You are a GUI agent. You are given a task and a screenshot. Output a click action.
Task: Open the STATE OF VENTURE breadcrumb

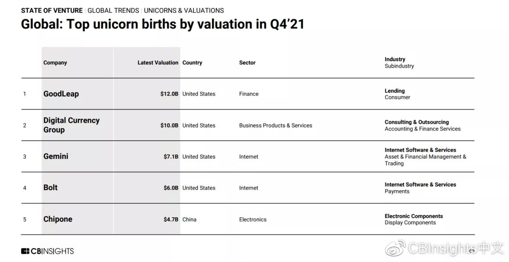pyautogui.click(x=52, y=10)
